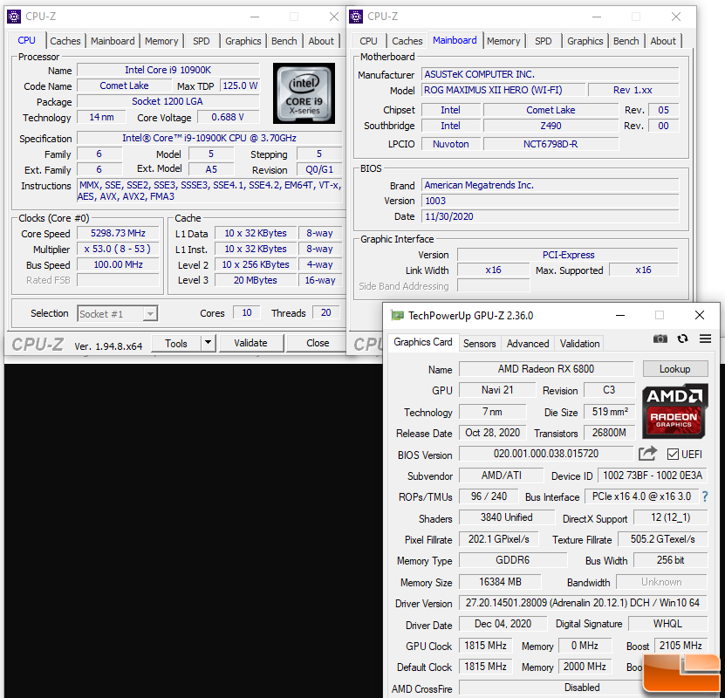The width and height of the screenshot is (725, 698).
Task: Open Caches tab in right CPU-Z
Action: point(407,41)
